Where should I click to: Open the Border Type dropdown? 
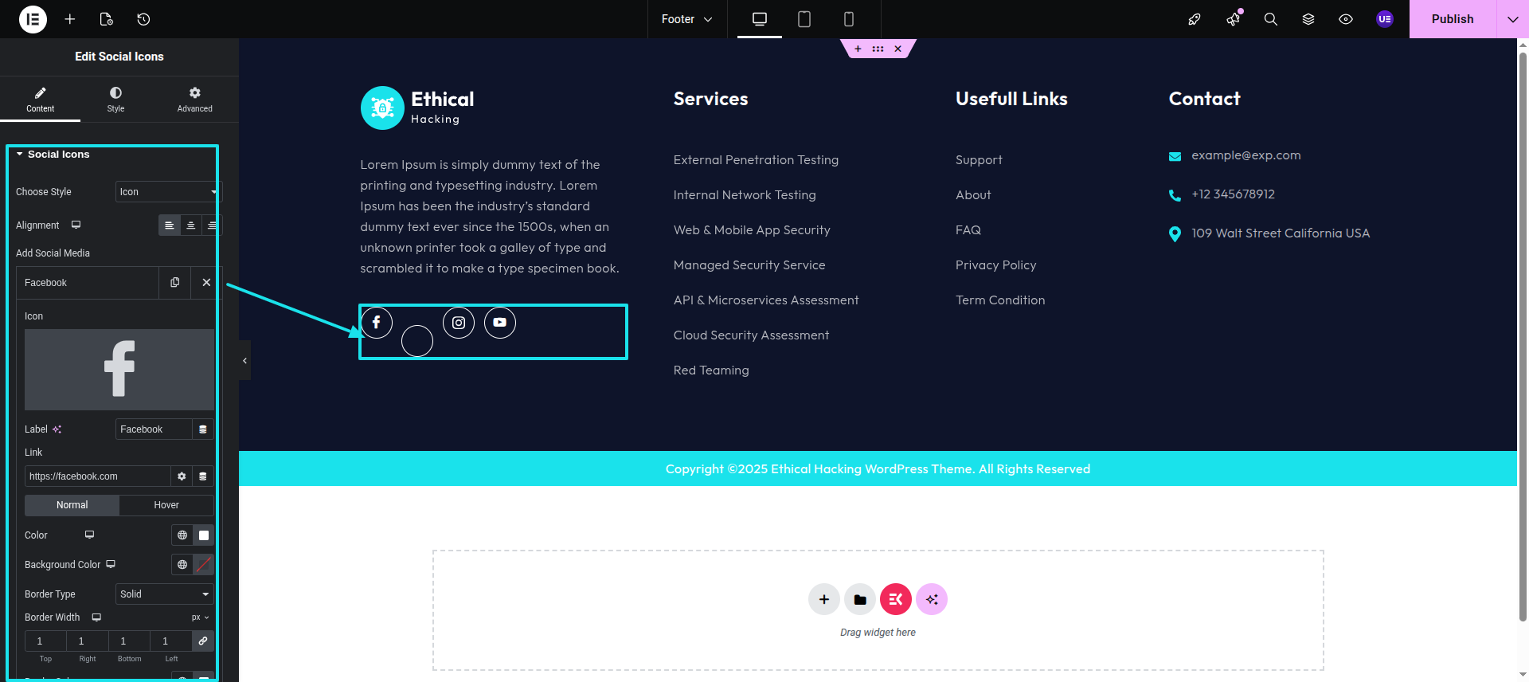click(x=164, y=594)
